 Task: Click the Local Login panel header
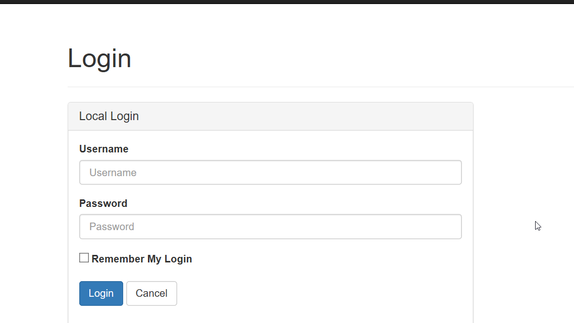click(270, 117)
